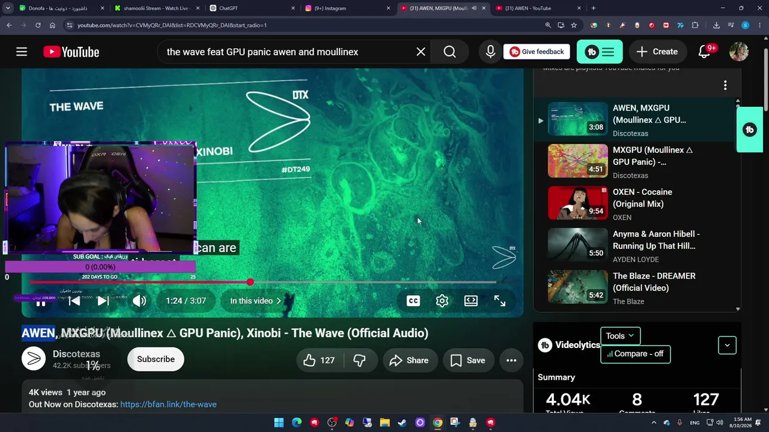Image resolution: width=769 pixels, height=432 pixels.
Task: Enter full screen mode
Action: coord(500,301)
